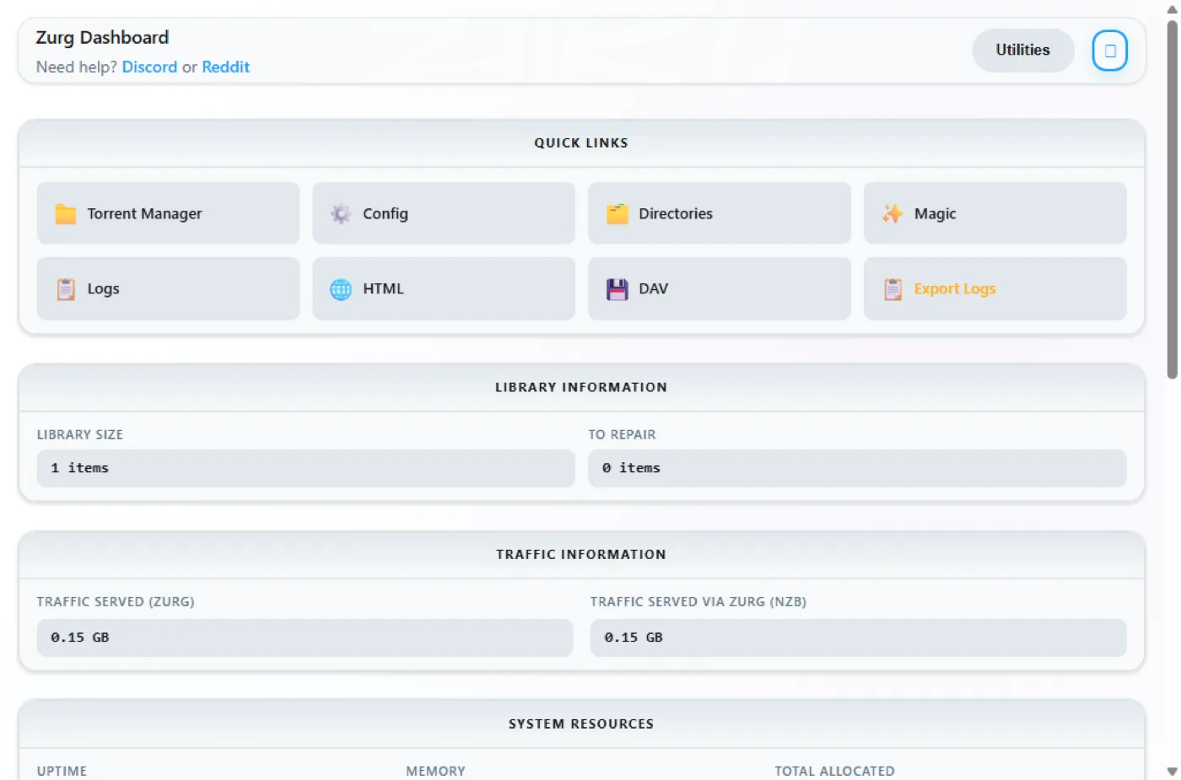Browse the Directories quick link
The height and width of the screenshot is (780, 1181).
click(720, 213)
